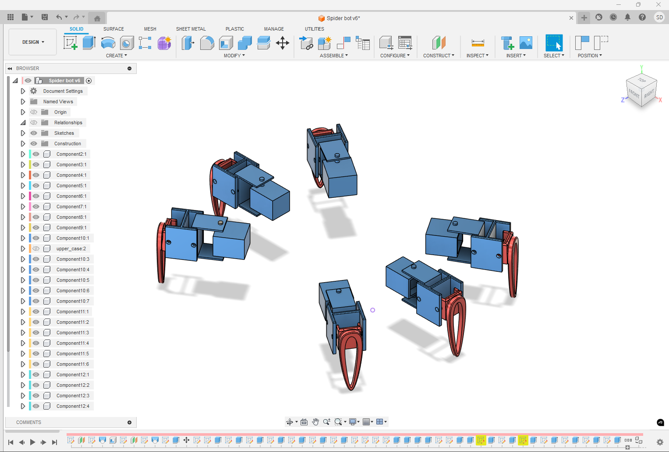Collapse the Relationships node
669x452 pixels.
point(23,123)
